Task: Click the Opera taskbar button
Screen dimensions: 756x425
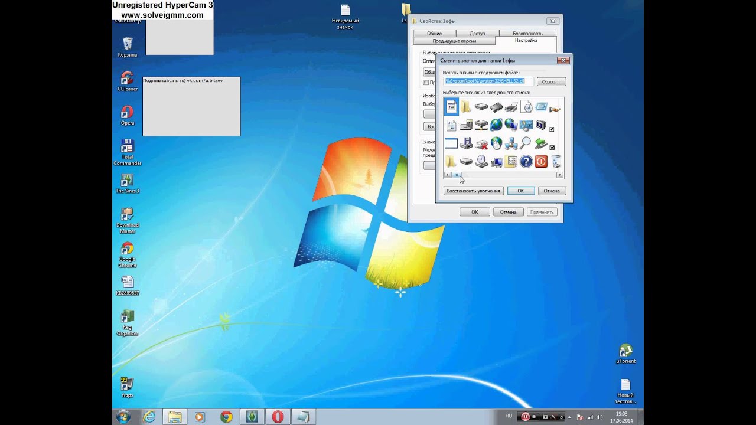Action: pyautogui.click(x=278, y=417)
